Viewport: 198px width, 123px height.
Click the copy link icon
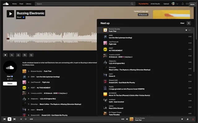tap(25, 55)
